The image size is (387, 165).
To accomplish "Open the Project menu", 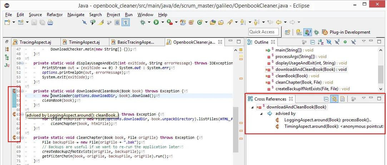I will click(x=113, y=15).
